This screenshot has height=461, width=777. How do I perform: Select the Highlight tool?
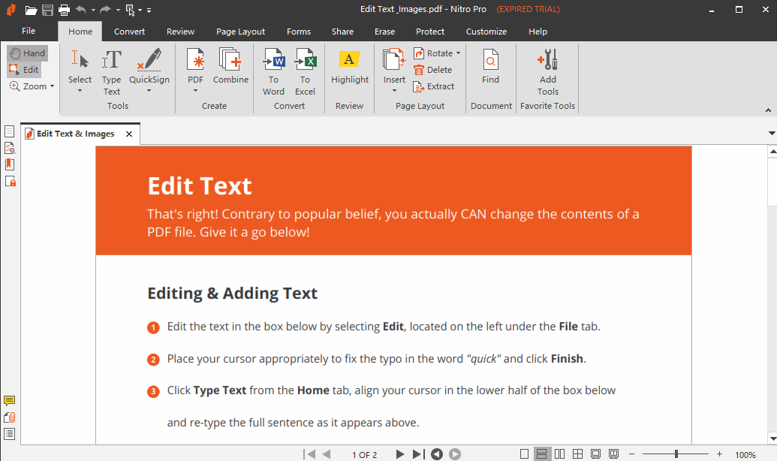pos(350,67)
